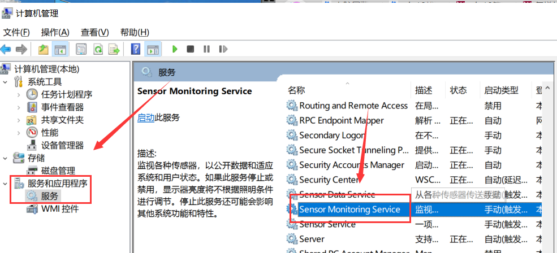This screenshot has height=253, width=557.
Task: Click the 启动 link to start service
Action: 146,117
